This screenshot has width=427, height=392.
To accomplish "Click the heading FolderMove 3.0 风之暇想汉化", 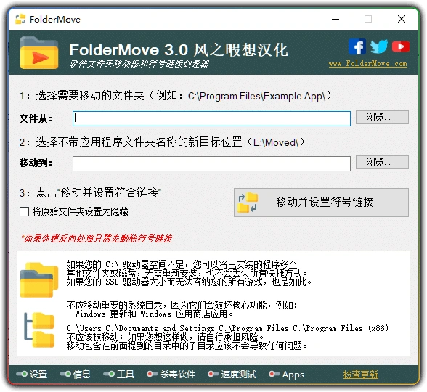I will click(179, 50).
